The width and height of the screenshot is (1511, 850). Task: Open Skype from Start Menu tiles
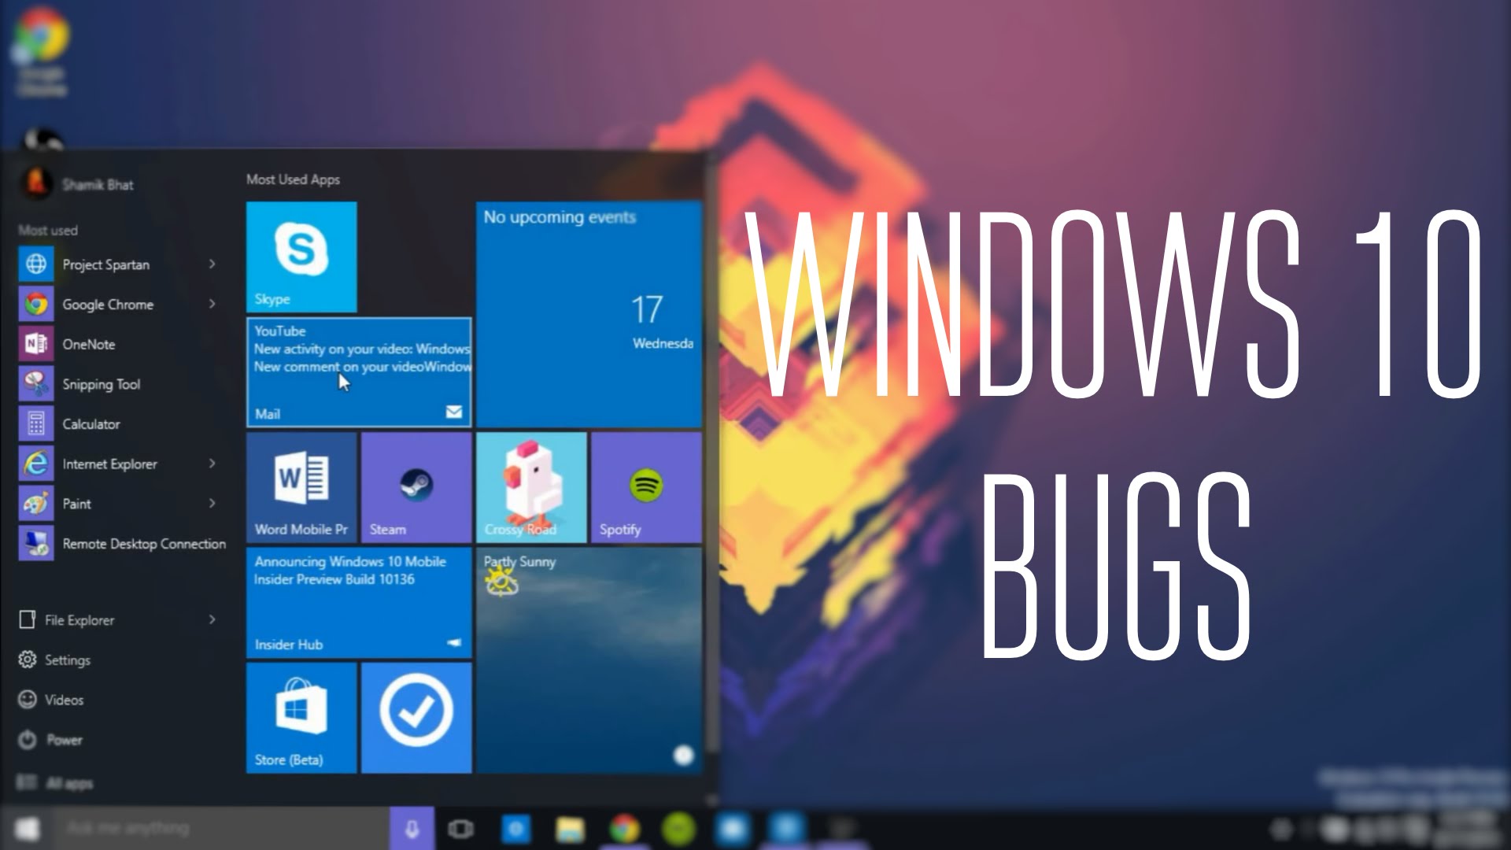click(301, 255)
